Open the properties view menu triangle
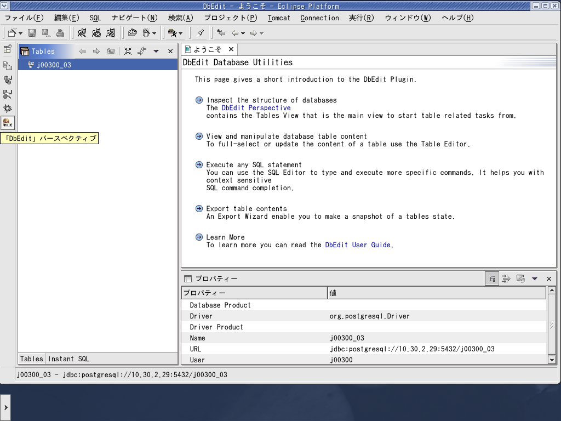This screenshot has width=561, height=421. coord(535,278)
